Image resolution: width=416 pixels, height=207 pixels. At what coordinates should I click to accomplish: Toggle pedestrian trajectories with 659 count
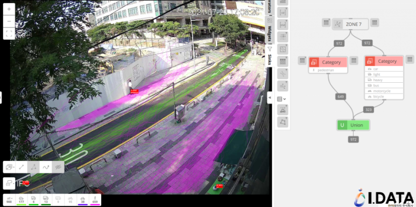pyautogui.click(x=95, y=200)
